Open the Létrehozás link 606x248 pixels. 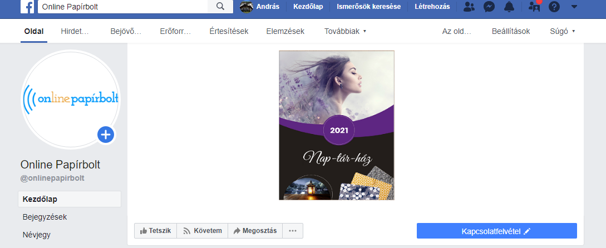click(x=432, y=7)
